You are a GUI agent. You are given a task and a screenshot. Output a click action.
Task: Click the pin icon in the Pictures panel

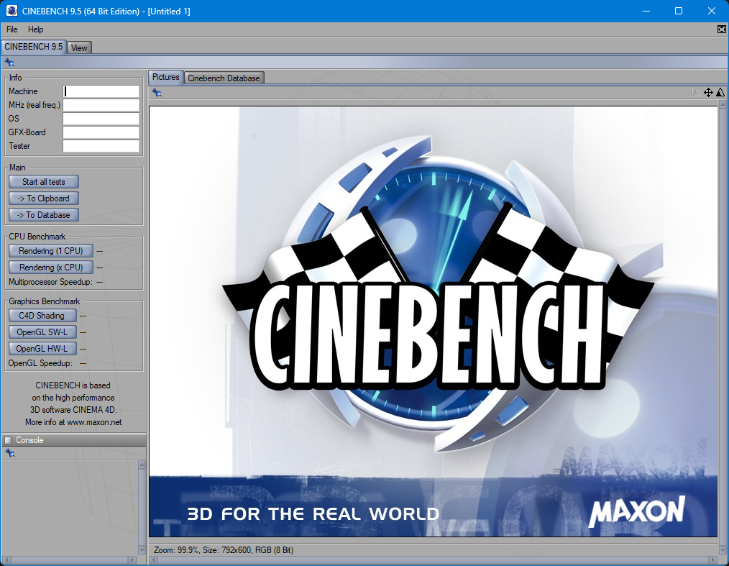pyautogui.click(x=157, y=92)
